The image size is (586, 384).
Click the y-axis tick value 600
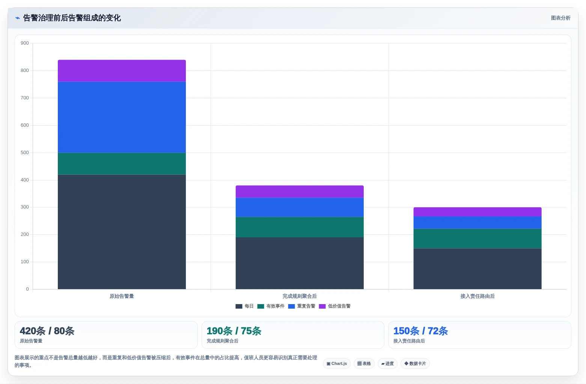click(25, 125)
